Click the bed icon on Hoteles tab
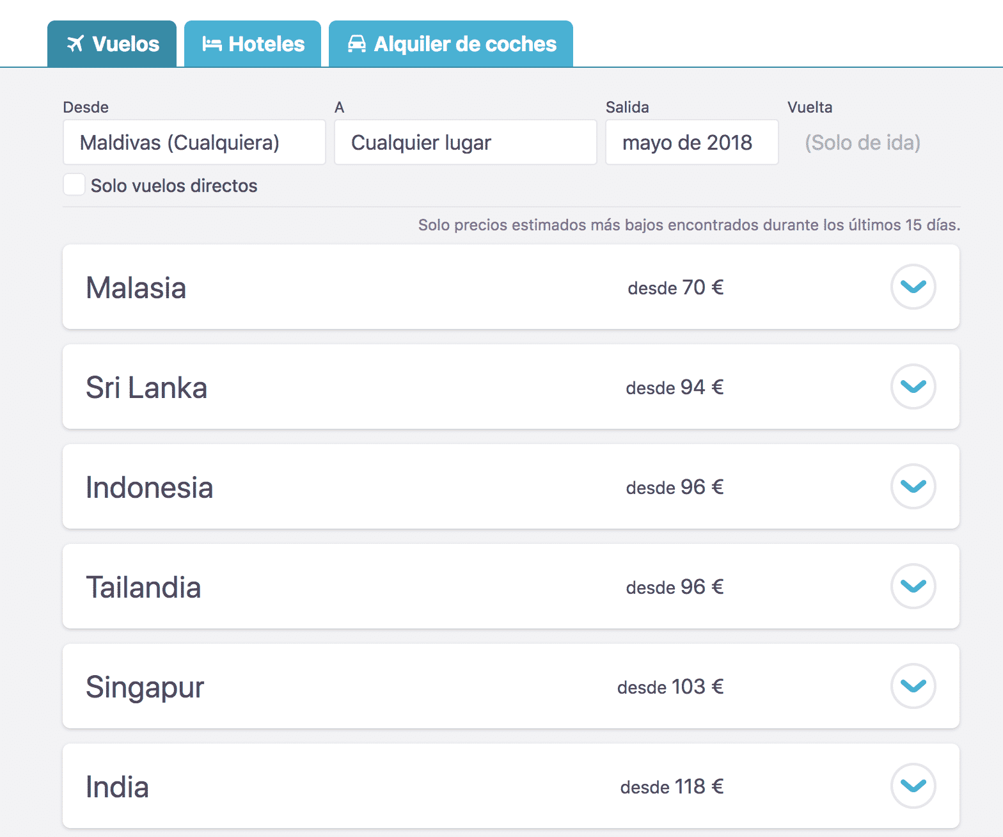The image size is (1003, 837). click(212, 44)
